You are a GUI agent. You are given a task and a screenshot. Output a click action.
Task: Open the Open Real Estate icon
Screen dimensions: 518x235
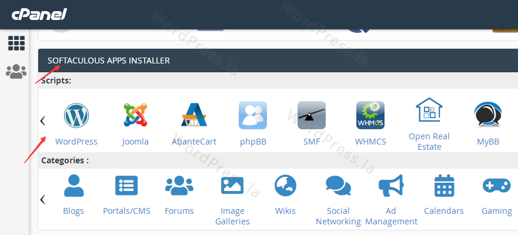pos(429,110)
